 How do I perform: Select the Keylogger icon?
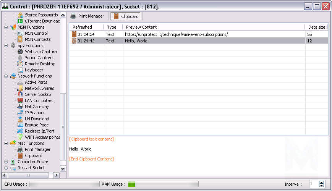coord(20,70)
